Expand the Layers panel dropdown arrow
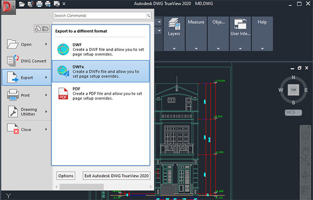The height and width of the screenshot is (200, 313). (x=174, y=48)
